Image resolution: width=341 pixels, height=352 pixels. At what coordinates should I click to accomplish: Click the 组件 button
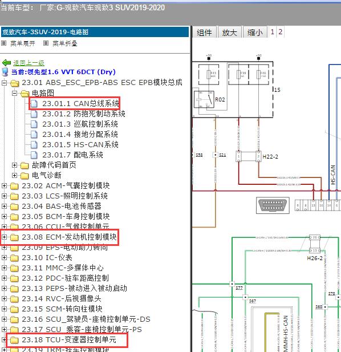[204, 33]
